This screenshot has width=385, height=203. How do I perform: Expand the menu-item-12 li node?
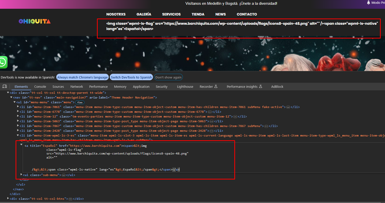point(18,116)
